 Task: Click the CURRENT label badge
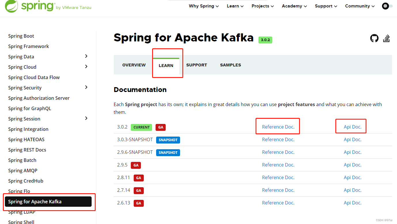(x=141, y=127)
